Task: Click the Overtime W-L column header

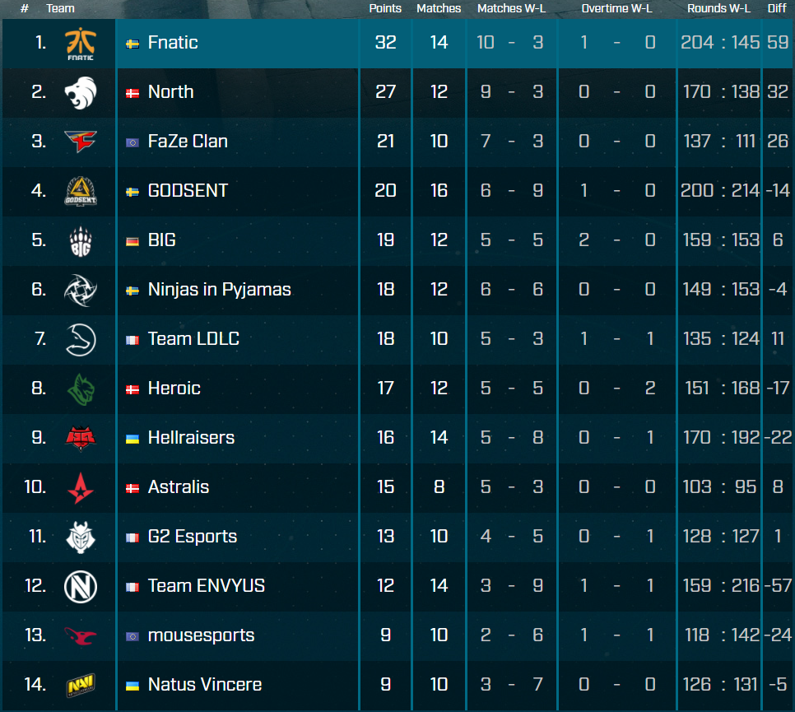Action: (617, 8)
